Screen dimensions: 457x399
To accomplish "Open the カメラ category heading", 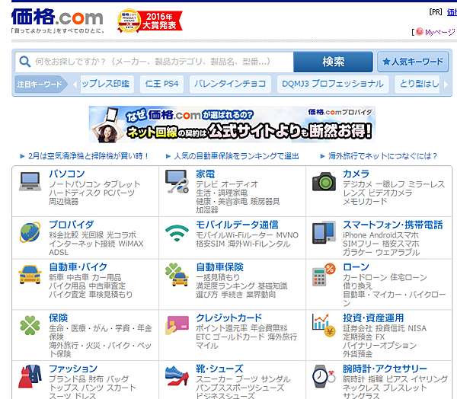I will pos(356,174).
